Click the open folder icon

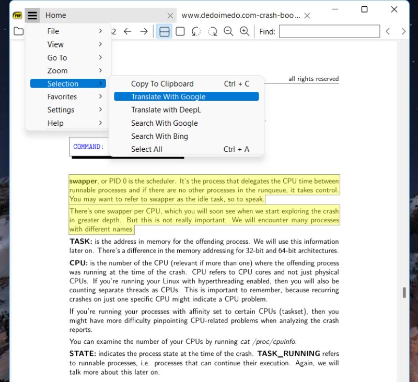coord(18,31)
